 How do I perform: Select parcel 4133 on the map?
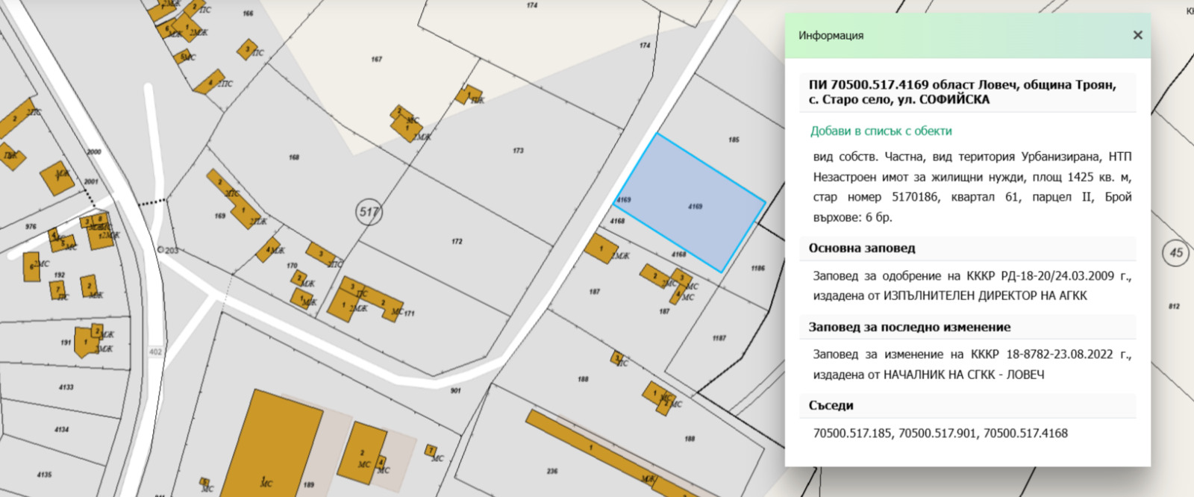click(x=66, y=387)
